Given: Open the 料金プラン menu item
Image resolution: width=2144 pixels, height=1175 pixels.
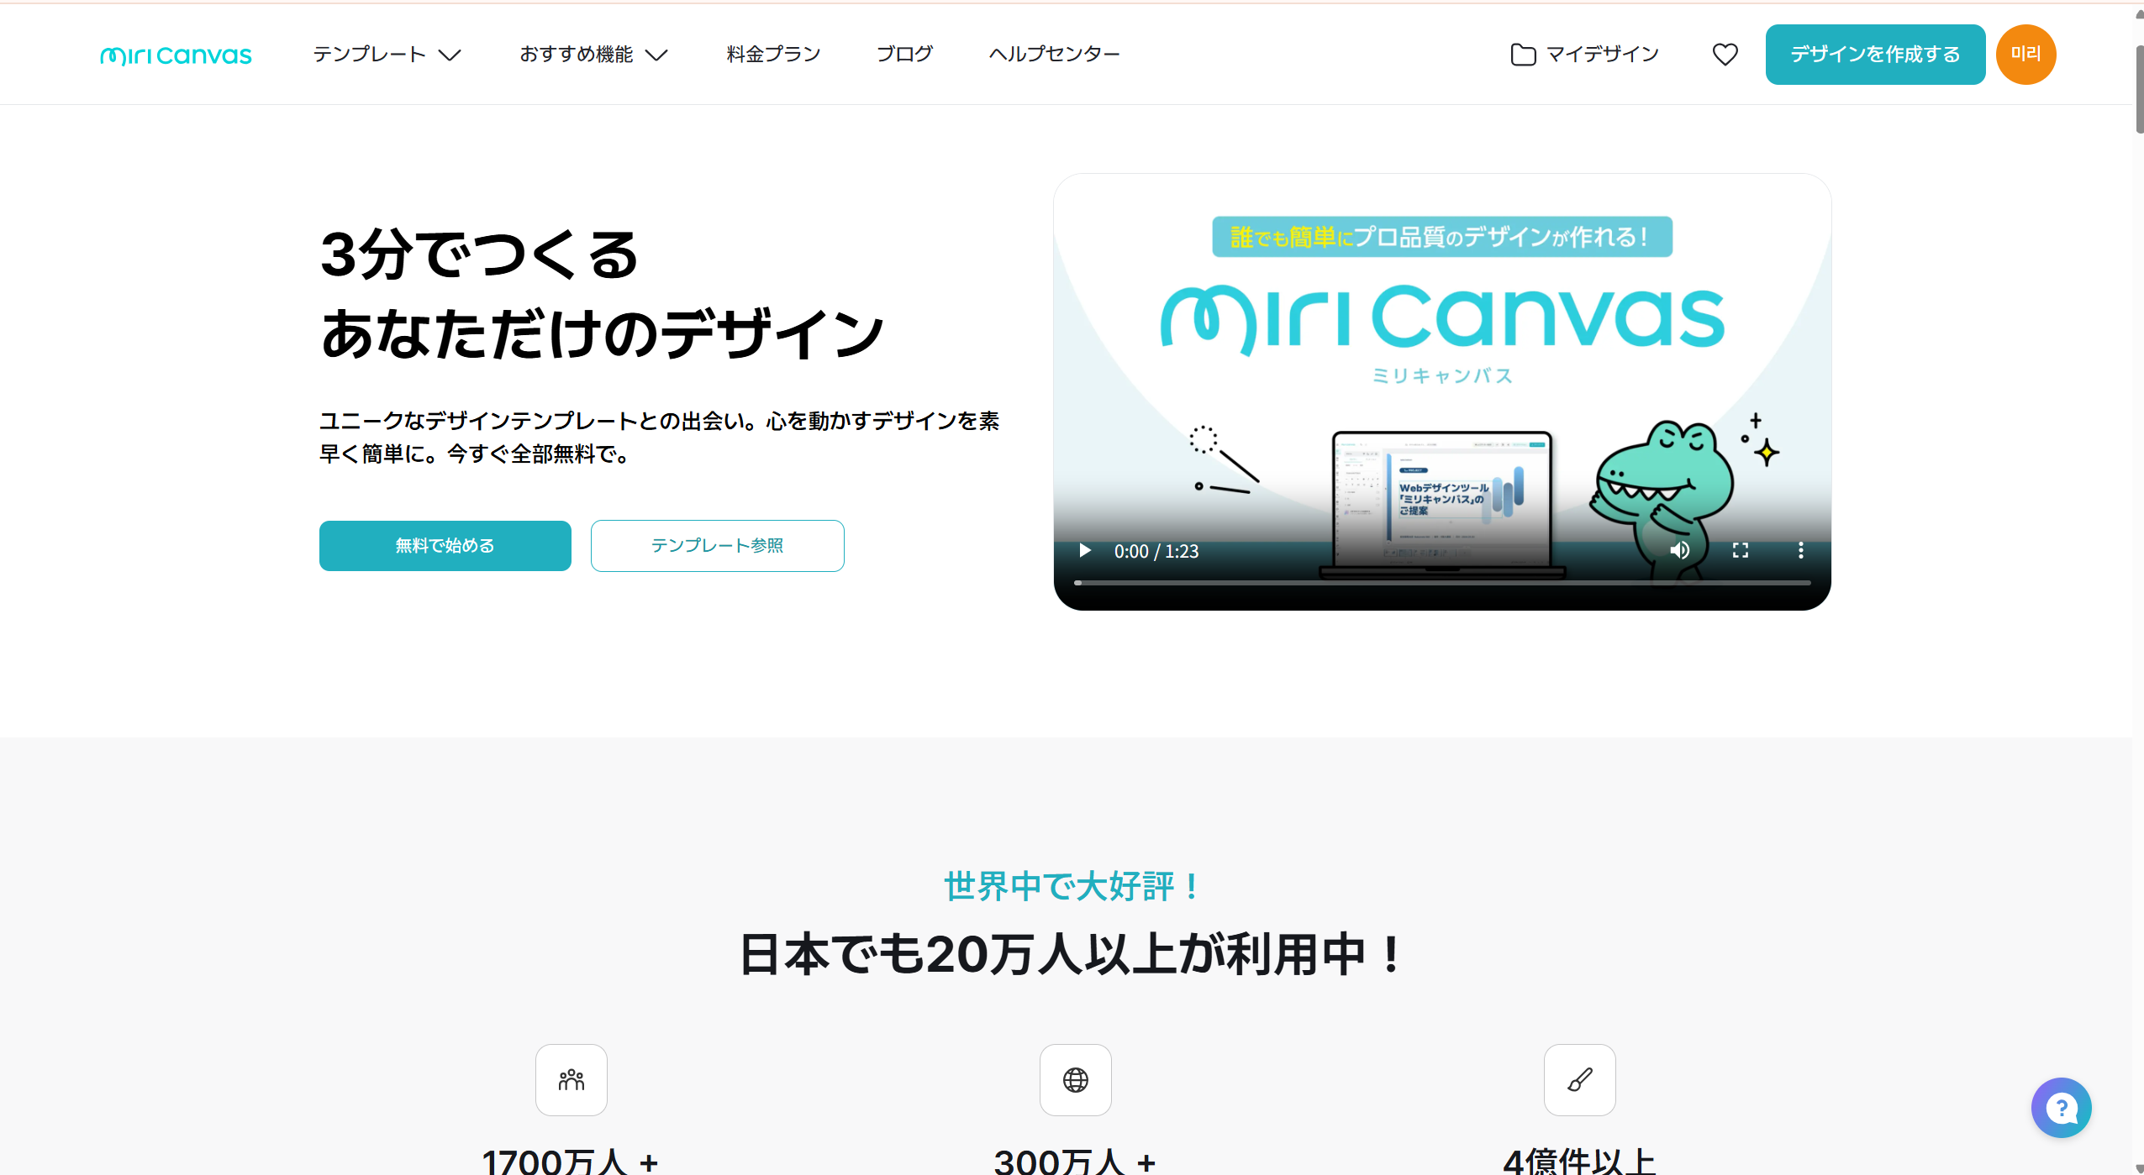Looking at the screenshot, I should click(x=773, y=55).
